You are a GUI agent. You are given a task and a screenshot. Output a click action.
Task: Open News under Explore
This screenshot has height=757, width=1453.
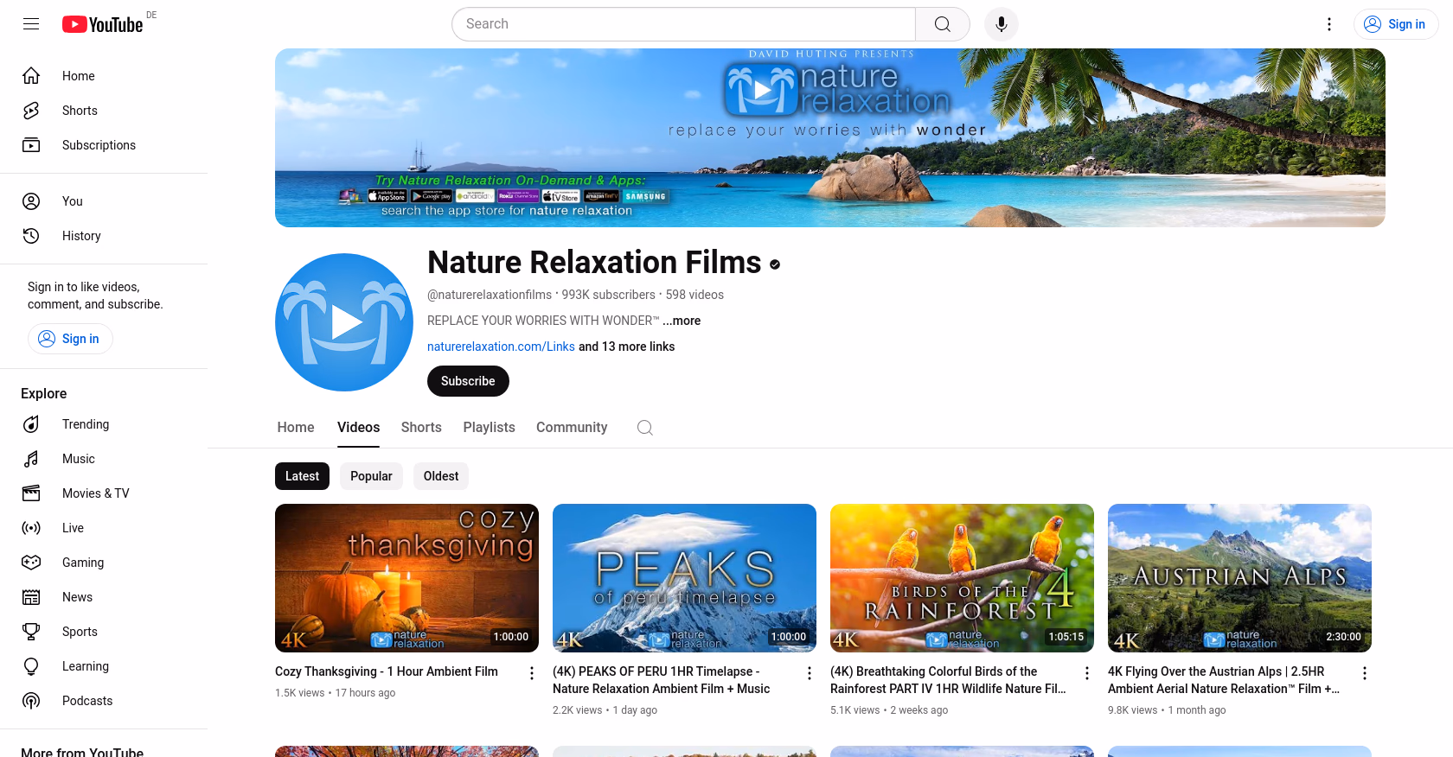point(104,597)
